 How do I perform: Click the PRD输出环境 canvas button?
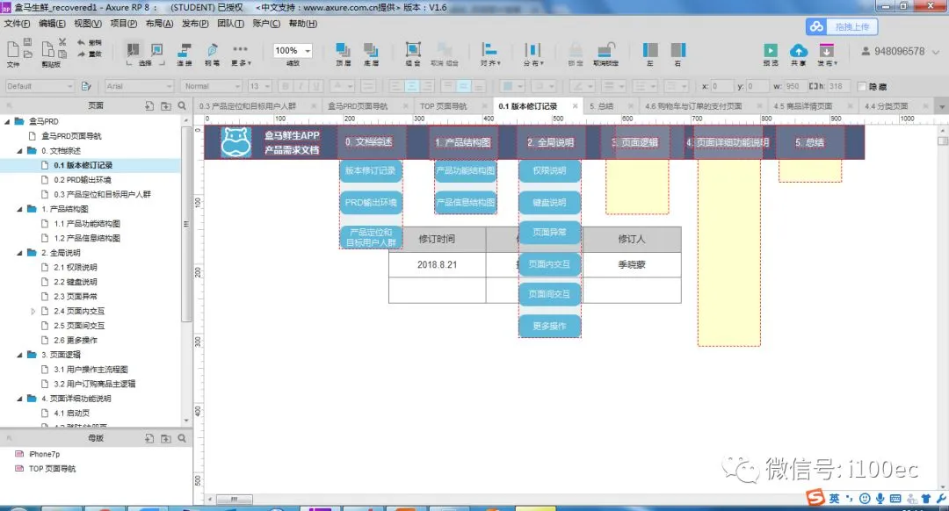(x=371, y=203)
